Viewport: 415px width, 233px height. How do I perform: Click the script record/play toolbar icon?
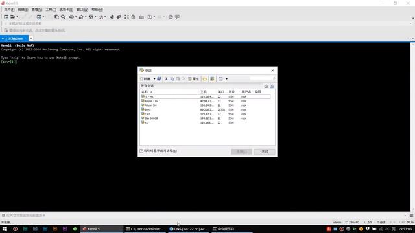pyautogui.click(x=150, y=17)
